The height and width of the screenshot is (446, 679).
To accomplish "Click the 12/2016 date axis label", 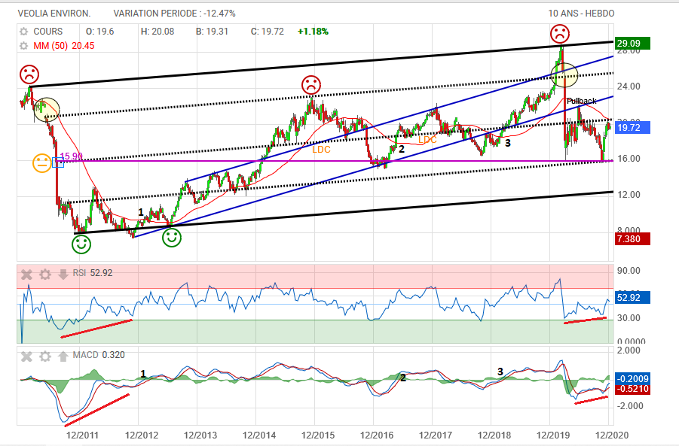I will [377, 435].
